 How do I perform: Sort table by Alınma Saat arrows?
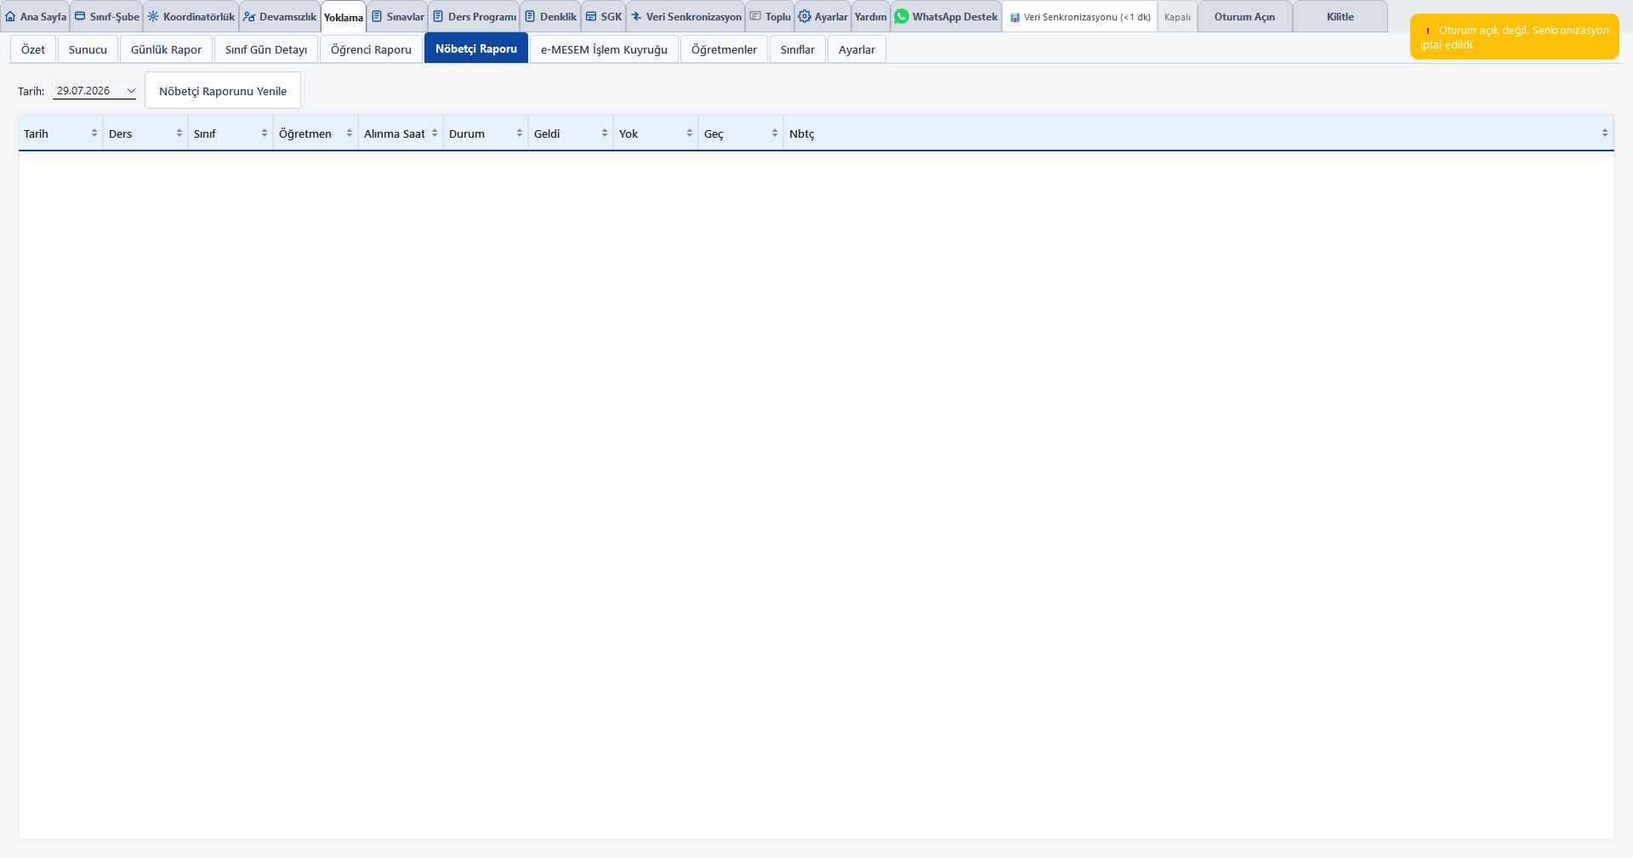coord(435,134)
